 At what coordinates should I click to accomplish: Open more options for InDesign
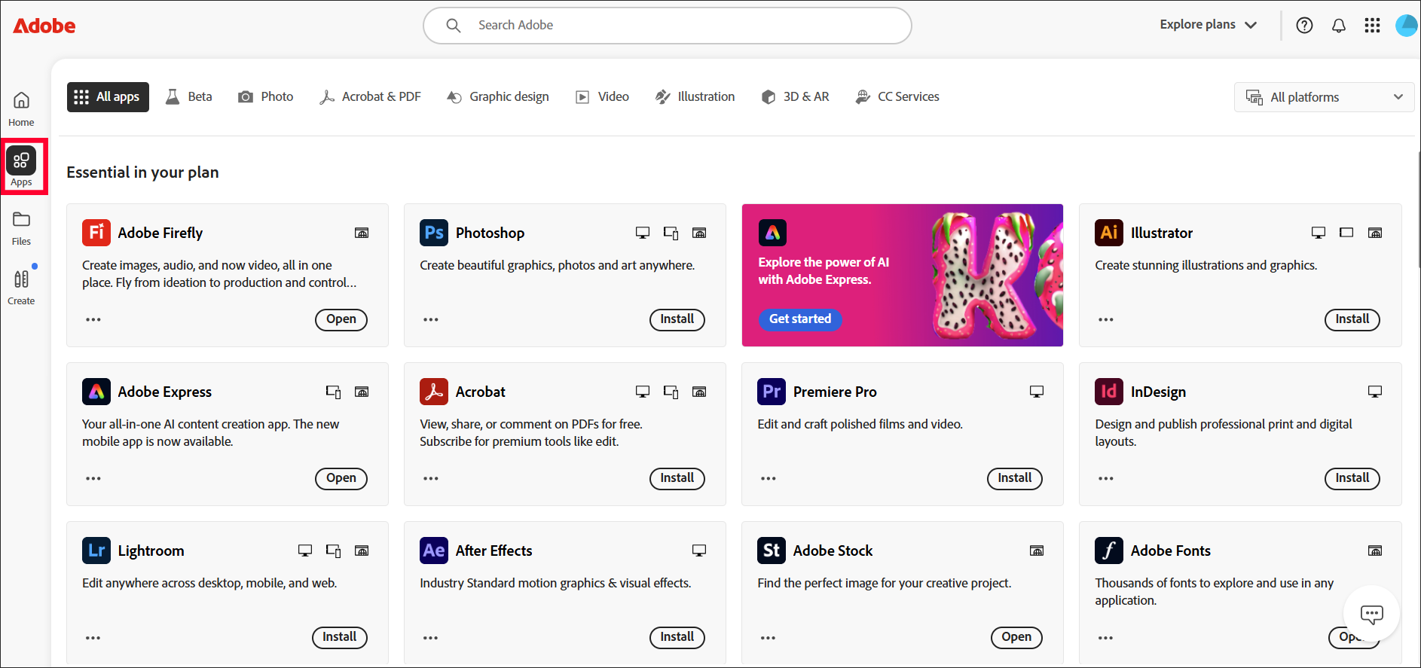[1106, 478]
